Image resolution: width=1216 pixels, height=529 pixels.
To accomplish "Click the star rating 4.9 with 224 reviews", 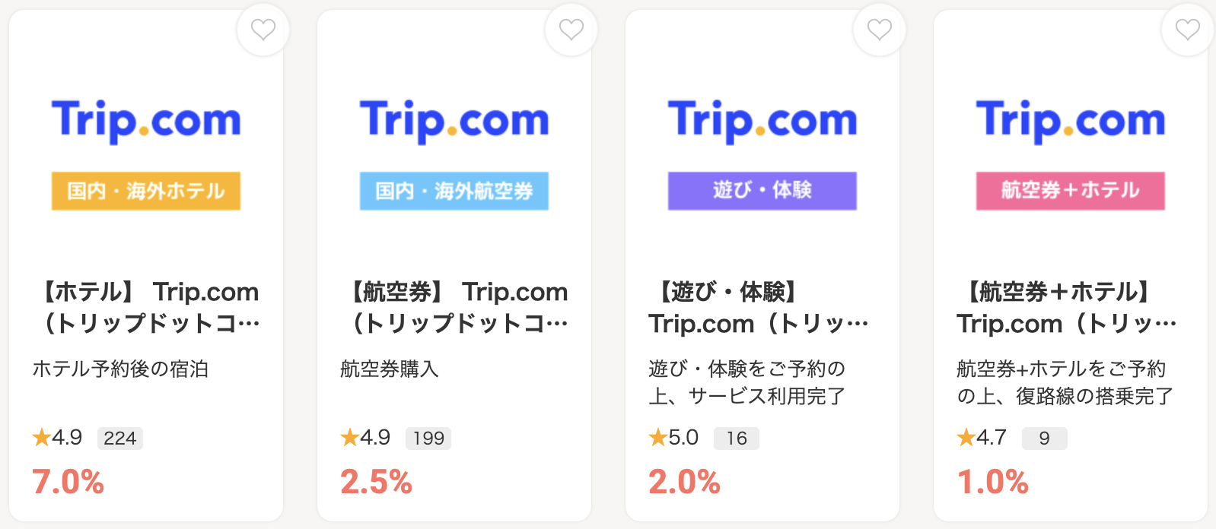I will click(58, 438).
